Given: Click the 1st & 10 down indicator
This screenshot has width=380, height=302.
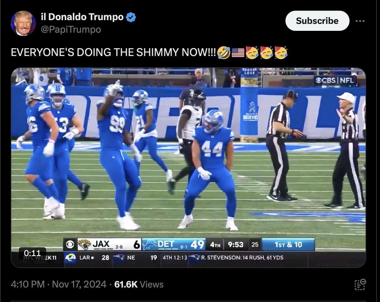Looking at the screenshot, I should pos(288,244).
